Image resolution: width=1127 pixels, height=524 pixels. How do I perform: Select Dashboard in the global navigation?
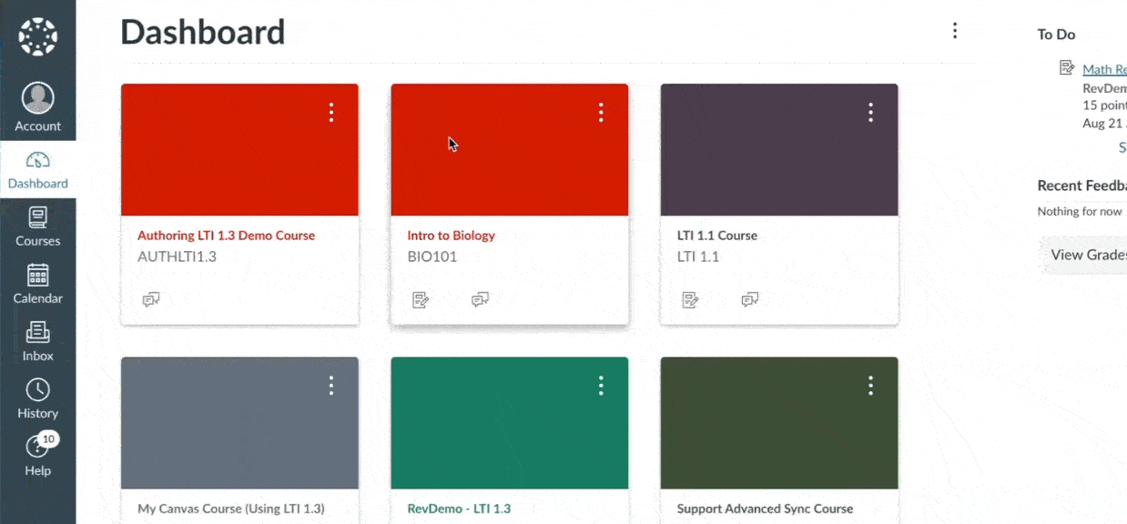click(37, 170)
